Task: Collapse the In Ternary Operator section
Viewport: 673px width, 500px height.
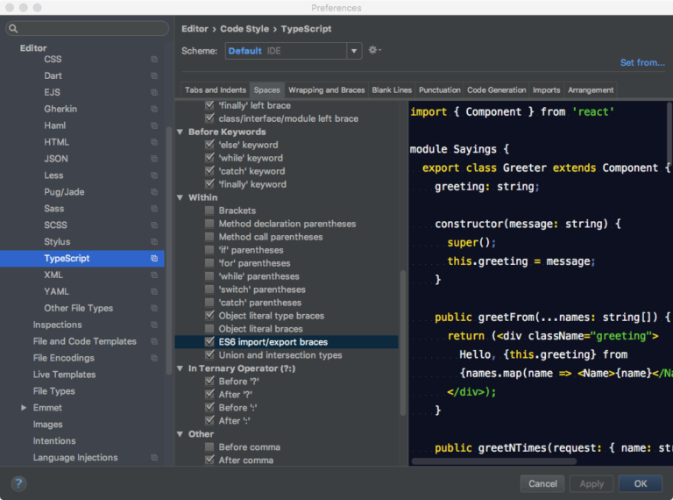Action: point(181,368)
